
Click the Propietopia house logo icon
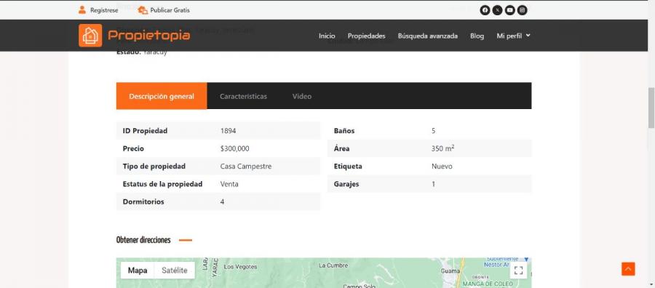pyautogui.click(x=90, y=36)
